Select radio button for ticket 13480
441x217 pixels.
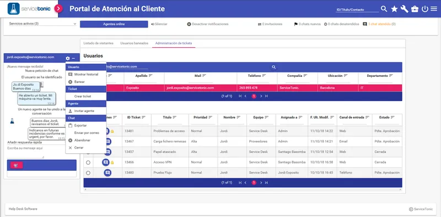click(88, 173)
